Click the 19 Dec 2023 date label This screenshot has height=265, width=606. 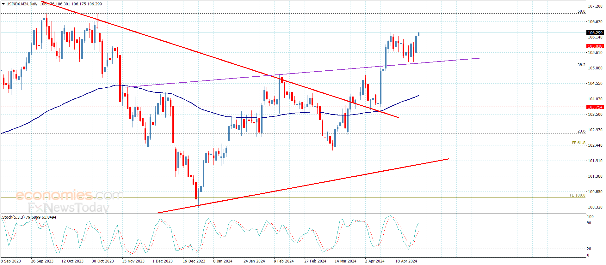[194, 261]
